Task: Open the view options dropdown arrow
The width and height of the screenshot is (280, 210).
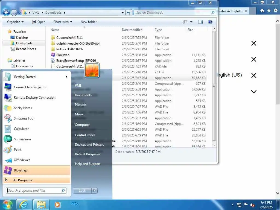Action: 191,22
